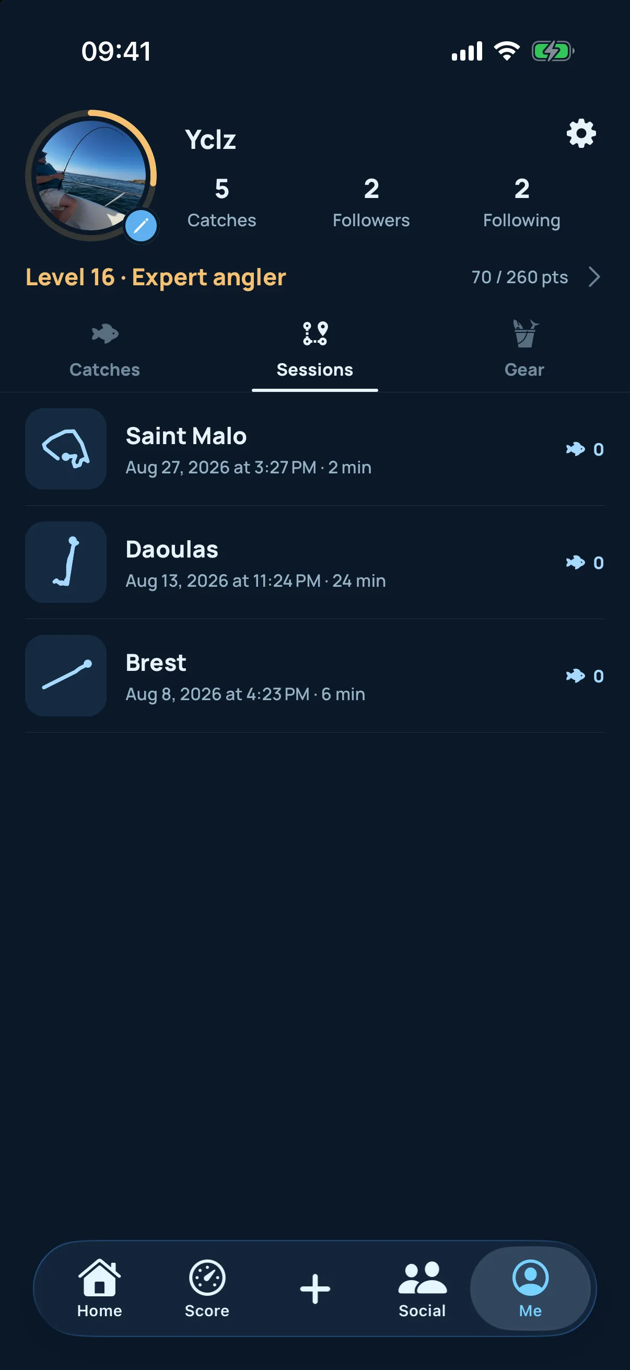Image resolution: width=630 pixels, height=1370 pixels.
Task: Open settings via the gear icon
Action: [x=581, y=133]
